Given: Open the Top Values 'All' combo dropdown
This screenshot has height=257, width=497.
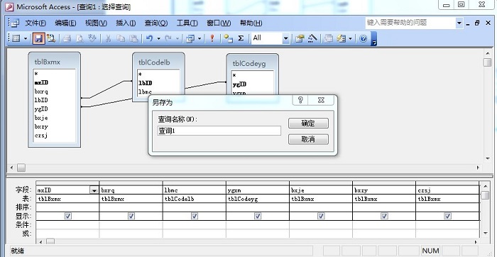Looking at the screenshot, I should click(x=285, y=38).
